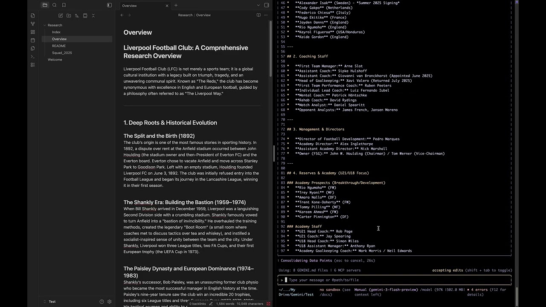The image size is (546, 307).
Task: Close the Overview tab
Action: tap(167, 6)
